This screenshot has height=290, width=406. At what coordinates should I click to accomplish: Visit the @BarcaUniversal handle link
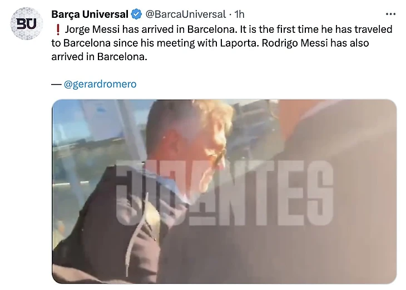pos(186,14)
